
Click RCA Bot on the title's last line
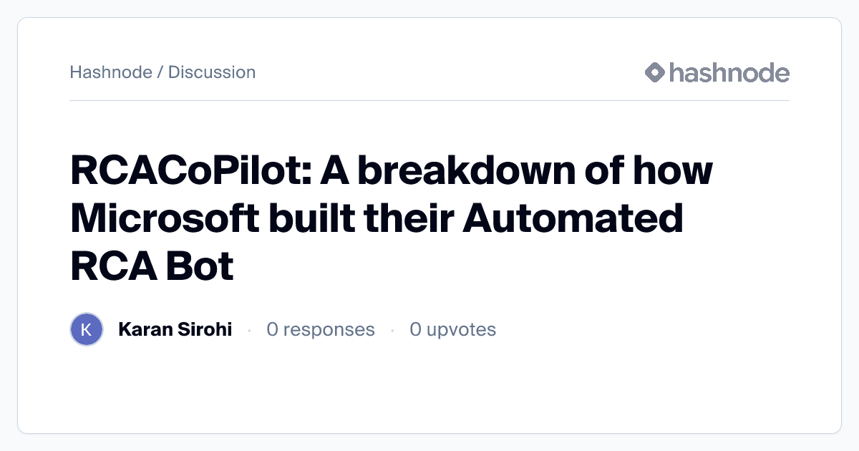point(152,267)
